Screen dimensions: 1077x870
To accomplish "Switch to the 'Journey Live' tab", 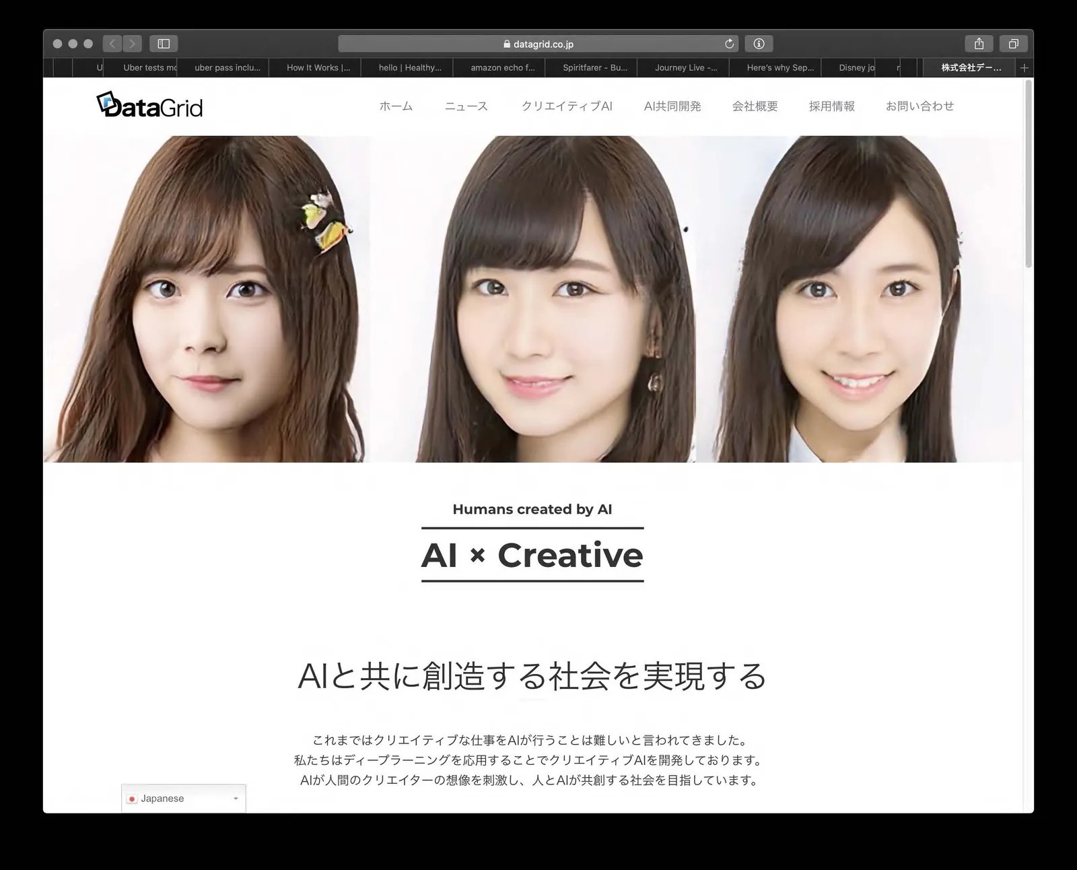I will [x=683, y=67].
